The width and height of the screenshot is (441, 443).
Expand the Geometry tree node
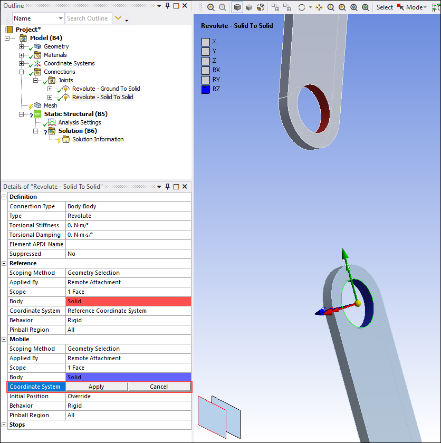click(x=21, y=46)
